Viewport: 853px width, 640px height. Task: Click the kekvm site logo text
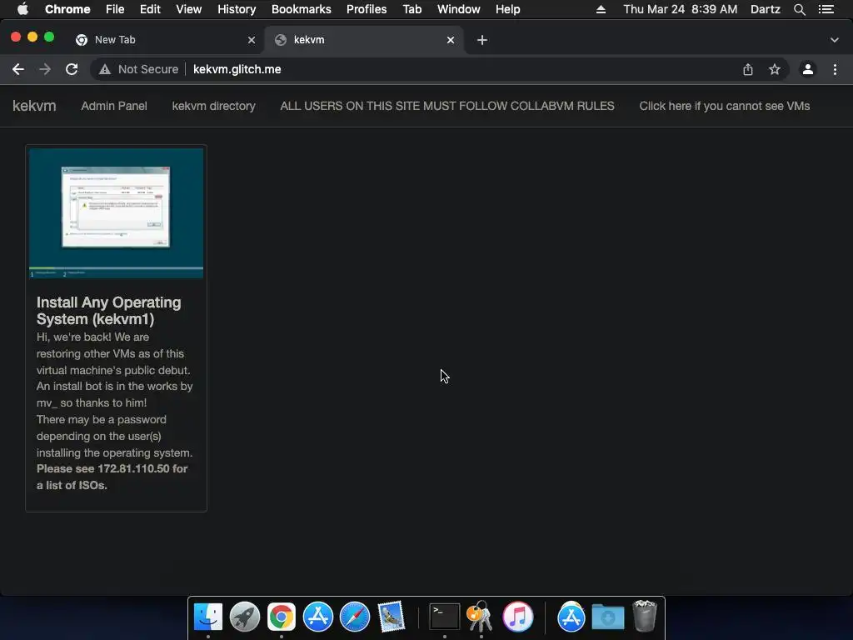(34, 106)
